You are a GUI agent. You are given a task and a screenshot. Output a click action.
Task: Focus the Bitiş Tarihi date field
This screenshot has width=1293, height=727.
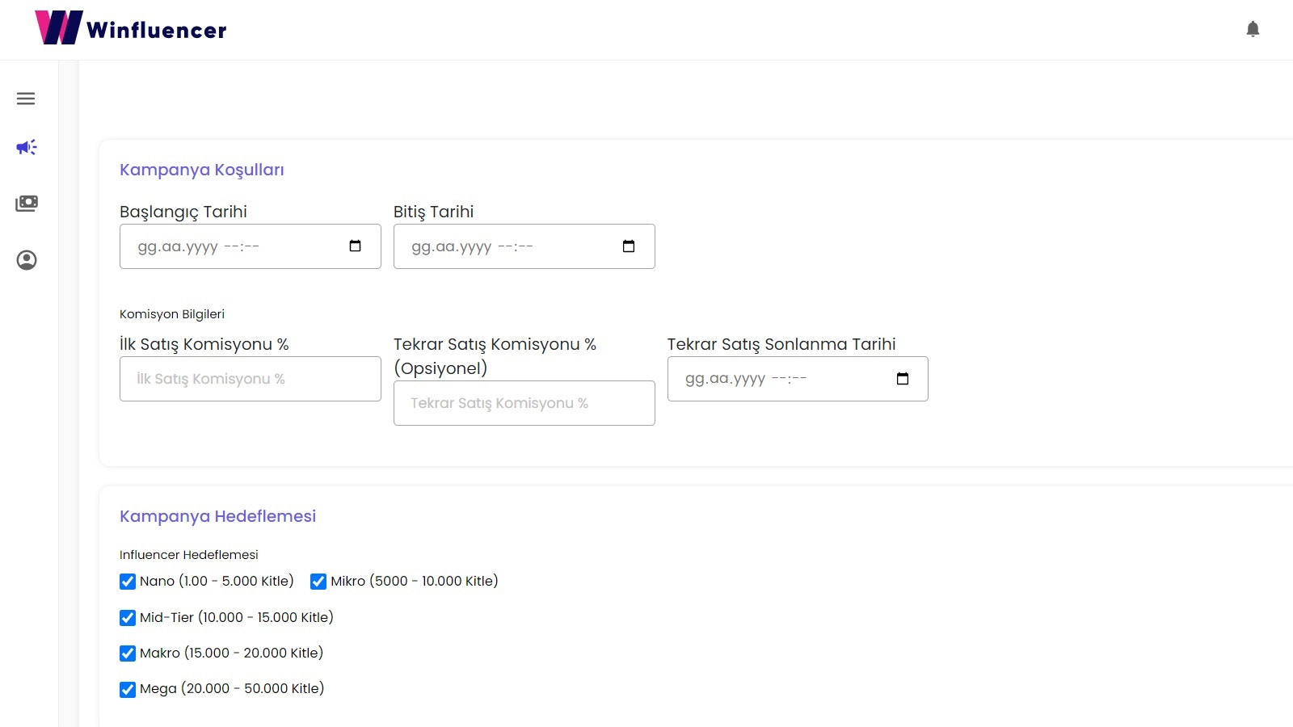coord(524,246)
